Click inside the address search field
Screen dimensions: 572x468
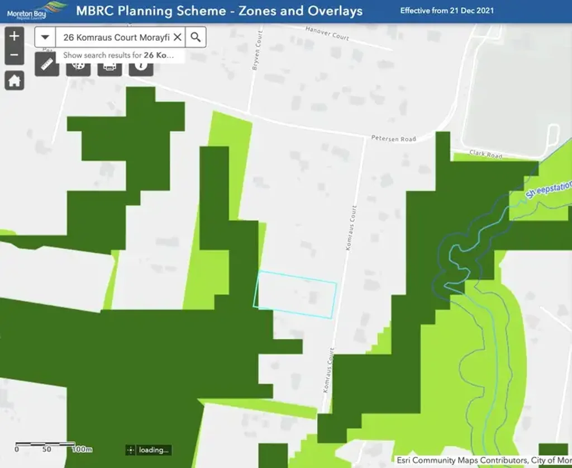coord(115,37)
